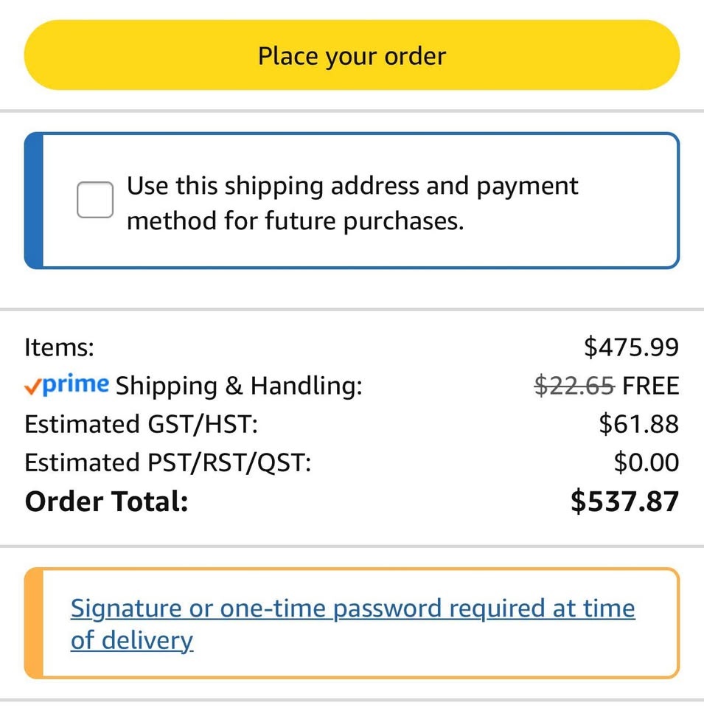Click the $537.87 order total amount

[624, 502]
